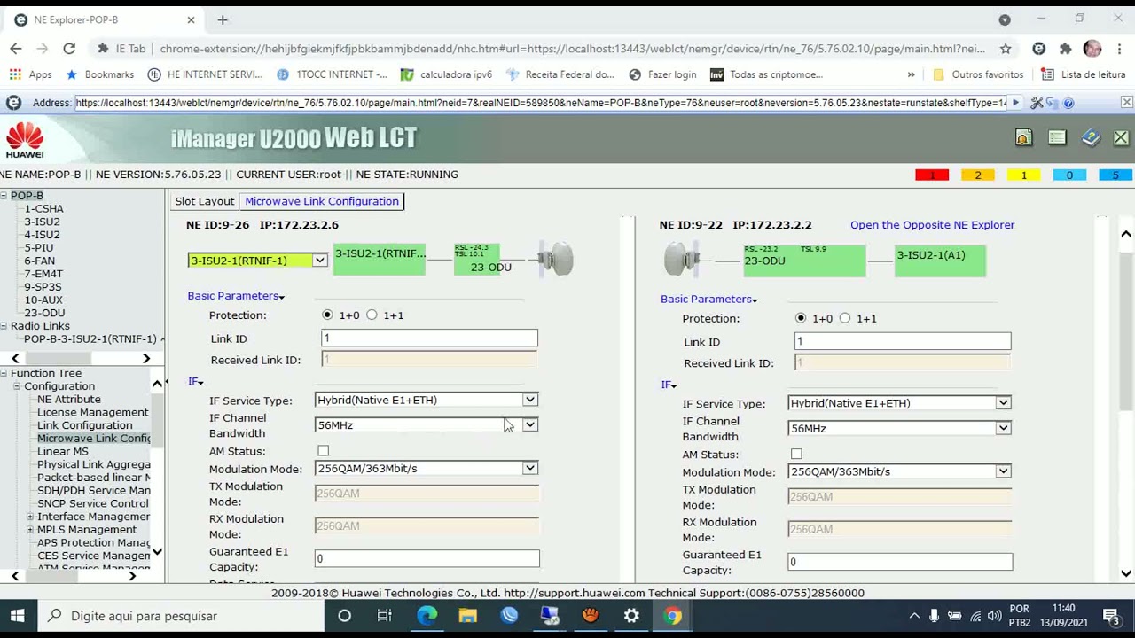Open the Receita Federal bookmark
The height and width of the screenshot is (638, 1135).
[x=560, y=74]
